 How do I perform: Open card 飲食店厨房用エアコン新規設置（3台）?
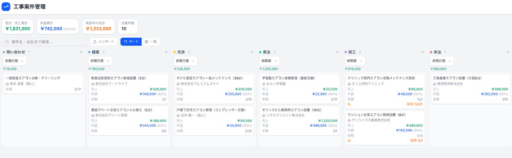click(x=129, y=88)
